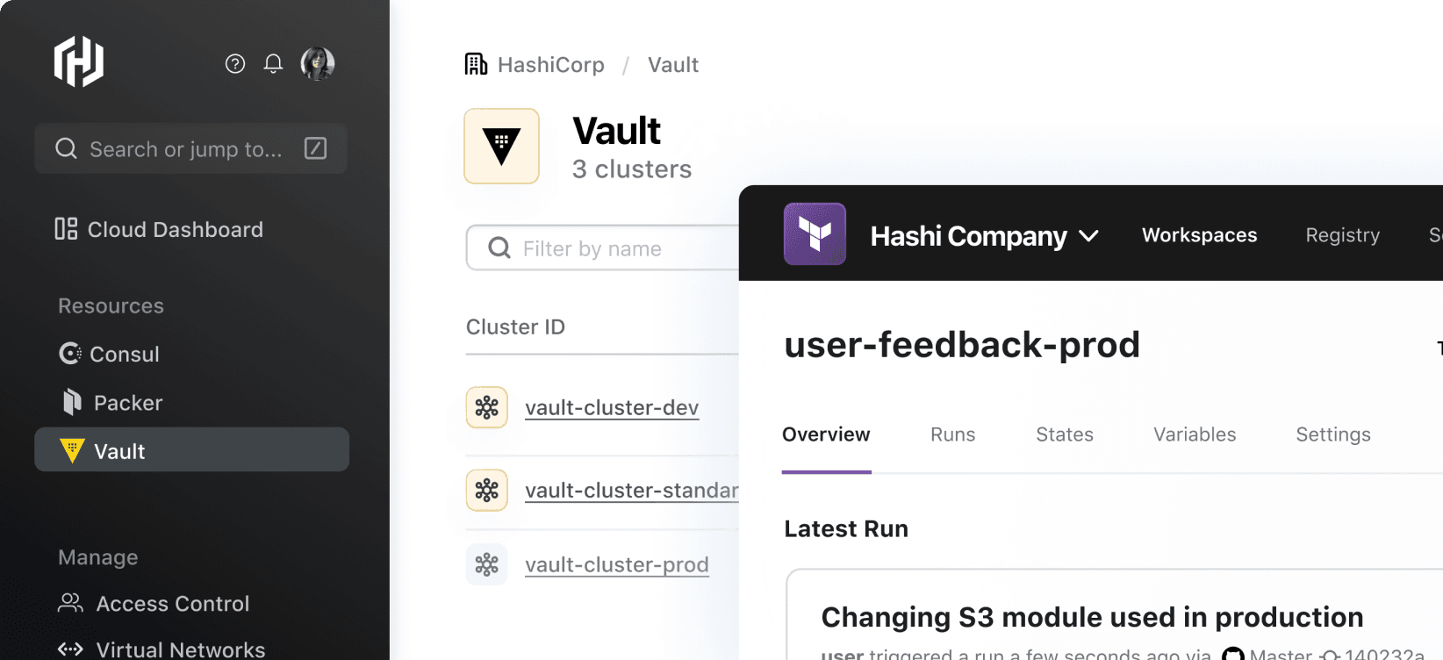Click the Vault triangle icon in sidebar
The image size is (1443, 660).
pos(72,450)
